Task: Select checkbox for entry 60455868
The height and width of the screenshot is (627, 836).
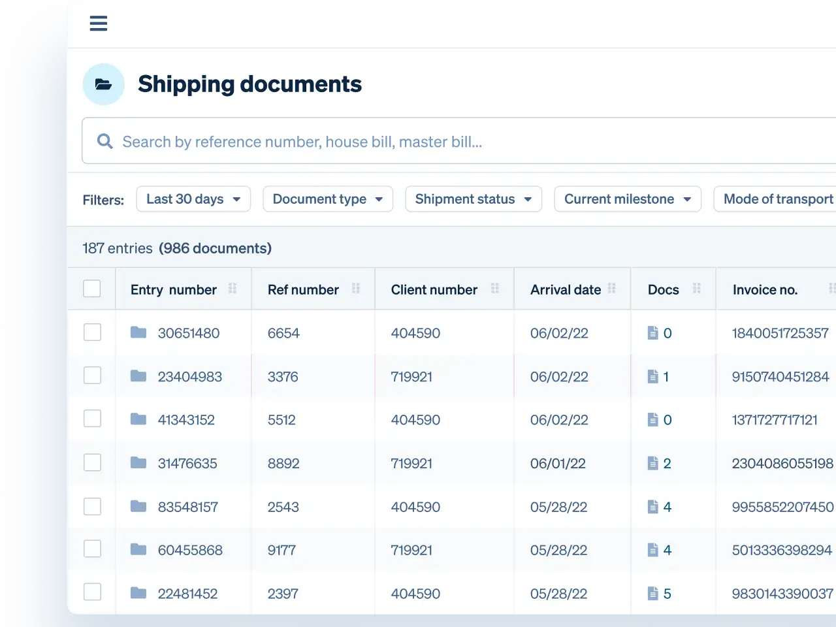Action: tap(92, 549)
